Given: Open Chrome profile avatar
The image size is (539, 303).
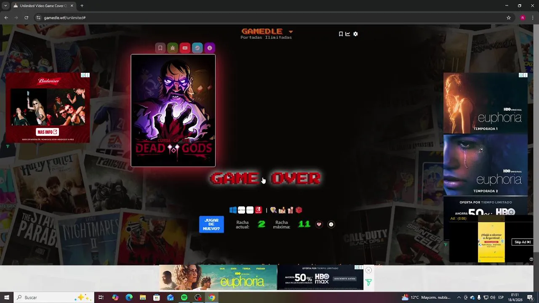Looking at the screenshot, I should click(x=523, y=18).
